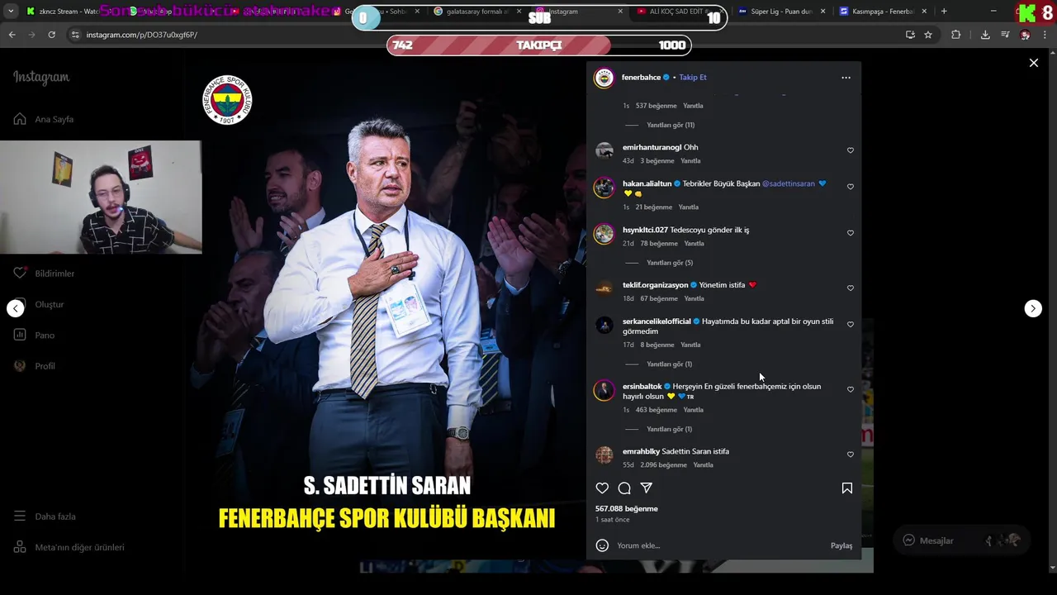Viewport: 1057px width, 595px height.
Task: Share the post via paper plane icon
Action: [647, 488]
